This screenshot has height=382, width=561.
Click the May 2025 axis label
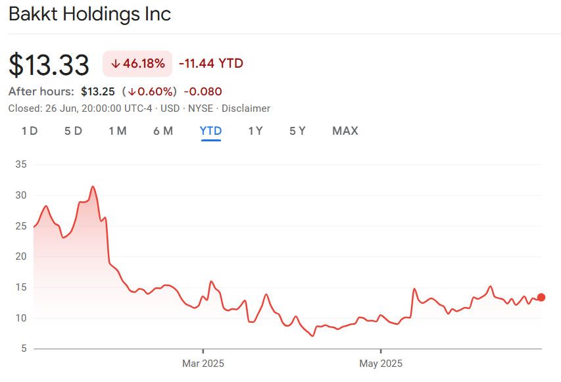[x=381, y=363]
